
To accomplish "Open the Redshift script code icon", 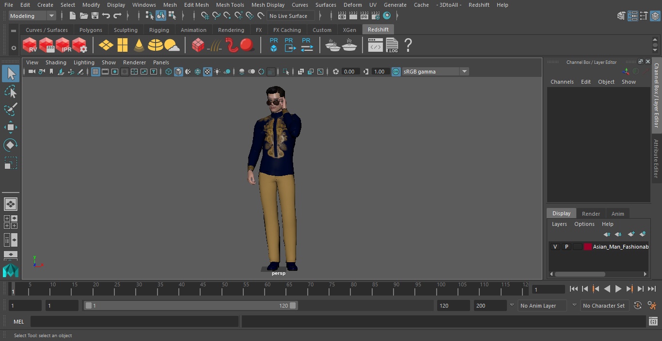I will coord(376,45).
